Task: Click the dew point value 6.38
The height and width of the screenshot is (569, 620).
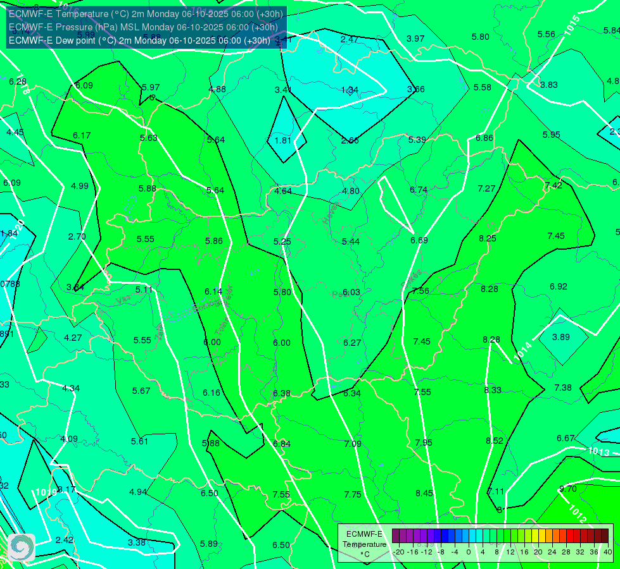Action: point(282,393)
